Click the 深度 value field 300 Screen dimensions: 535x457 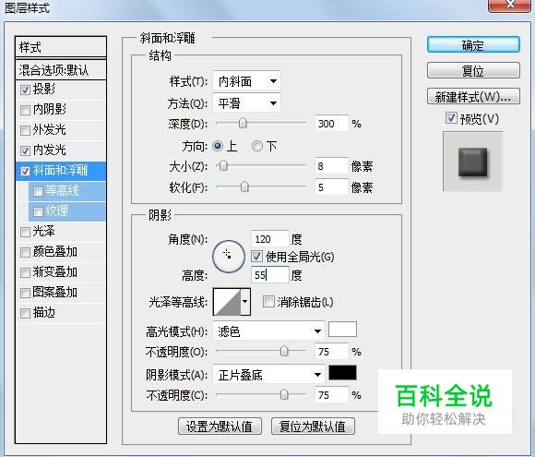point(332,124)
